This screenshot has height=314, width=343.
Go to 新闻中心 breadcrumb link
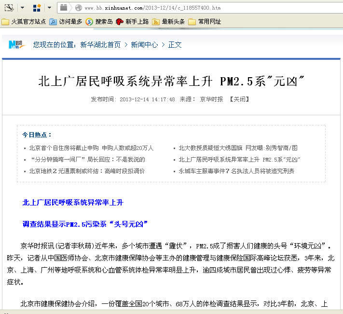144,45
